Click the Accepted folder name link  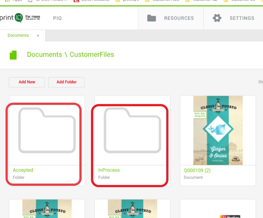click(23, 170)
